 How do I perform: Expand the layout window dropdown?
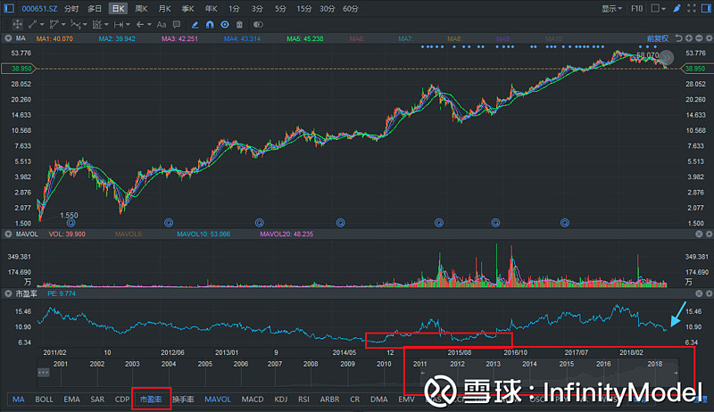click(661, 8)
